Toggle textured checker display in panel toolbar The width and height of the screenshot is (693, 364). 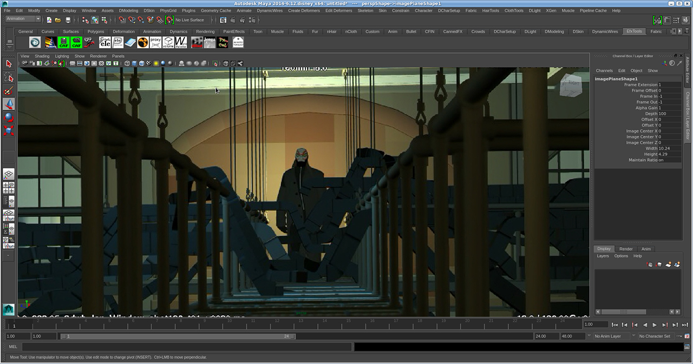(x=148, y=63)
